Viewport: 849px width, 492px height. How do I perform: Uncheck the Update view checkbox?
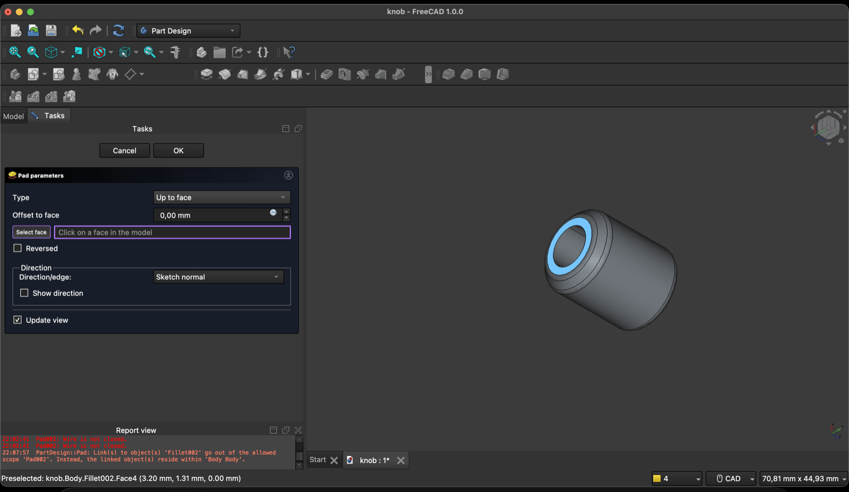point(18,320)
